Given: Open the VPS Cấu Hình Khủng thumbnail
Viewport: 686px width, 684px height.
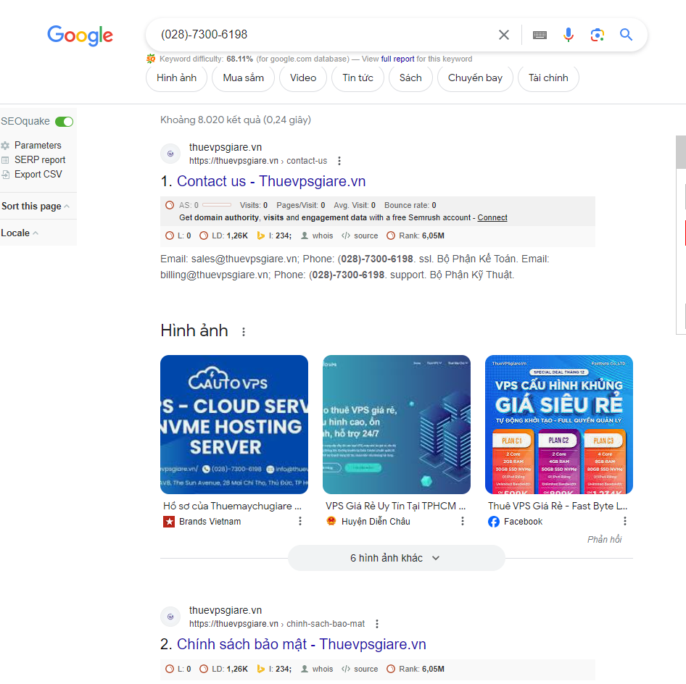Looking at the screenshot, I should (558, 425).
